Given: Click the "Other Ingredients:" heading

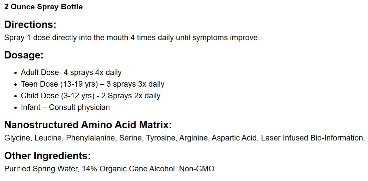Looking at the screenshot, I should point(47,156).
